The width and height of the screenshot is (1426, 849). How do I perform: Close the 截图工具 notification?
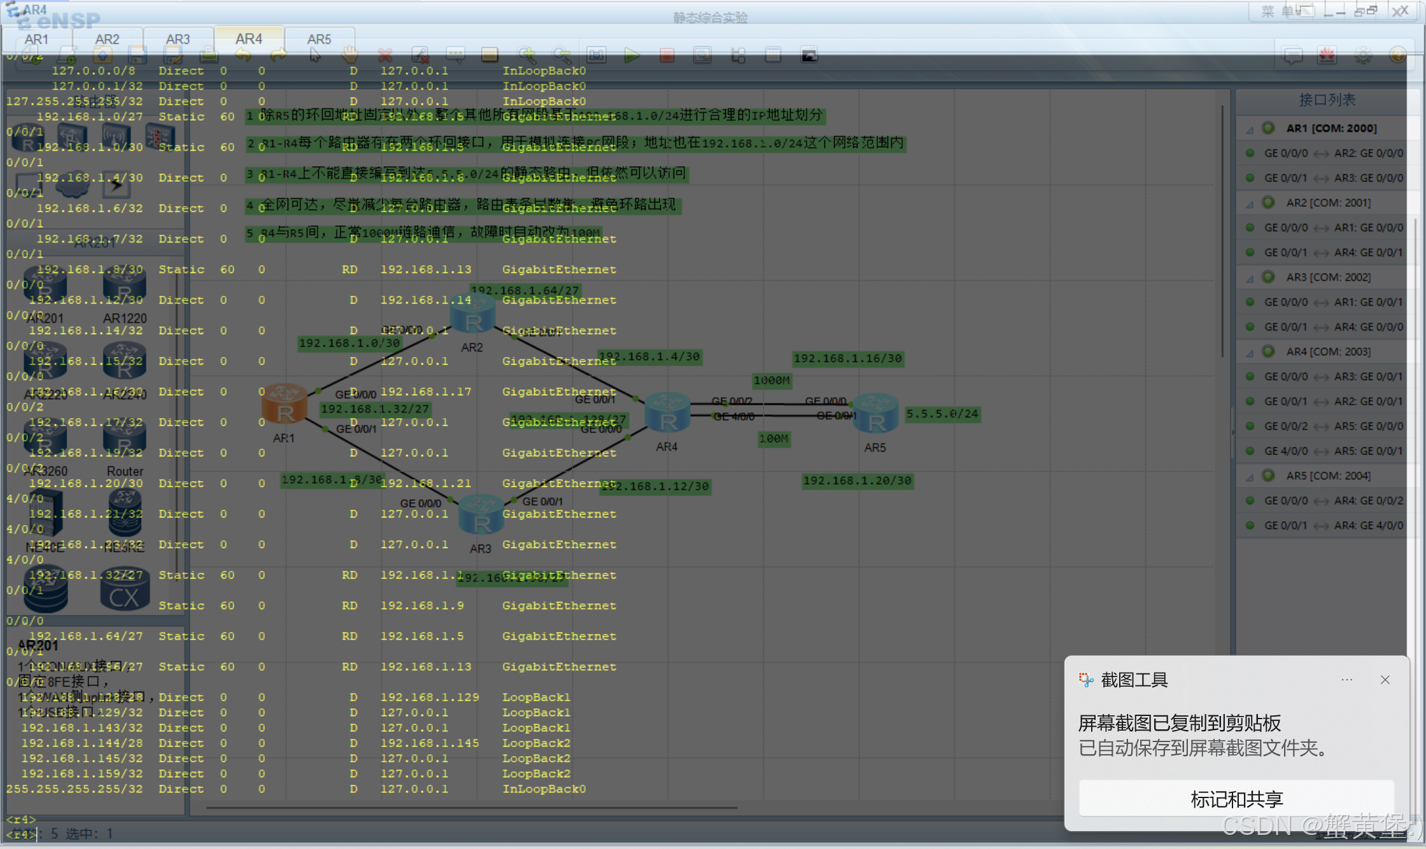click(1385, 680)
